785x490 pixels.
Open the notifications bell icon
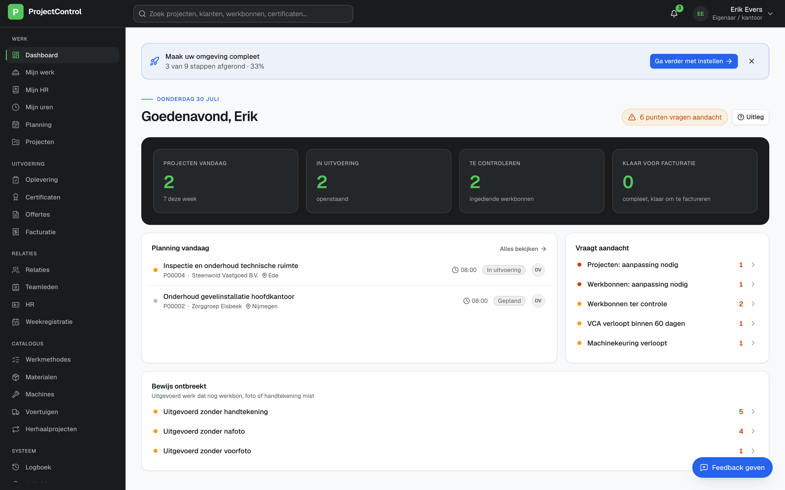674,13
